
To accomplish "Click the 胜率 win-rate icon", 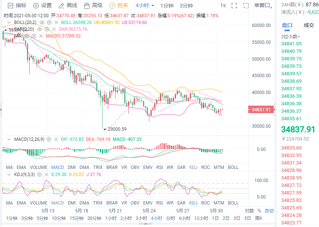I will (112, 6).
